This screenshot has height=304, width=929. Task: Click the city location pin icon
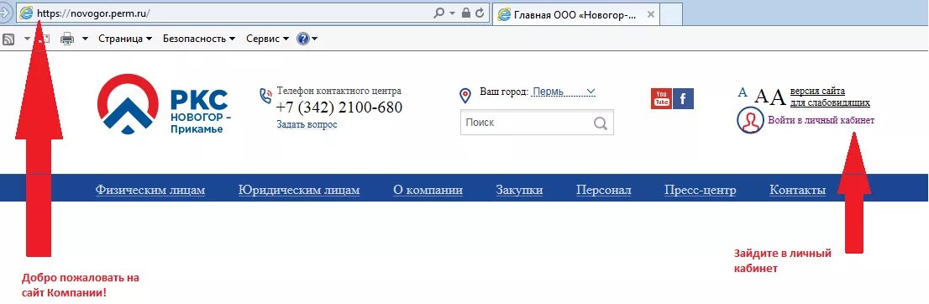[x=465, y=96]
